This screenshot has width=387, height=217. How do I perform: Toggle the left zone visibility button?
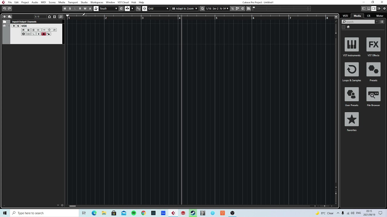[364, 8]
